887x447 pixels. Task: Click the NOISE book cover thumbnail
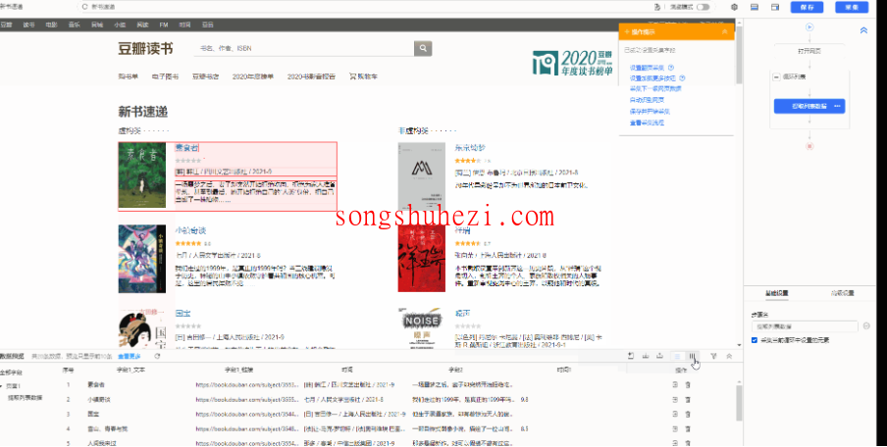tap(420, 328)
